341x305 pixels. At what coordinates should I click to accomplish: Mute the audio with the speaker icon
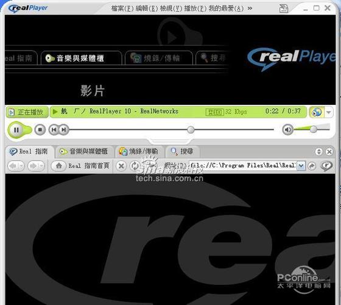tap(287, 129)
